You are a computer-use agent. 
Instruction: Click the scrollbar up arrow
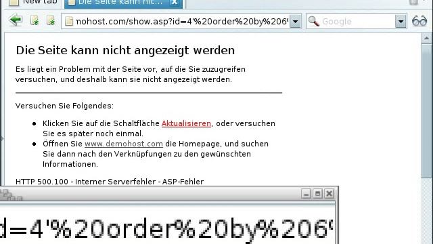pos(427,38)
